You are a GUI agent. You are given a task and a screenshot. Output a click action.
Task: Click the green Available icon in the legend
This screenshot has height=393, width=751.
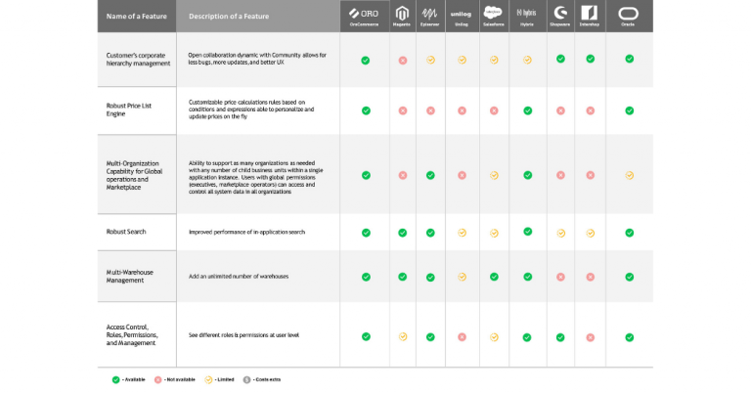pos(116,378)
